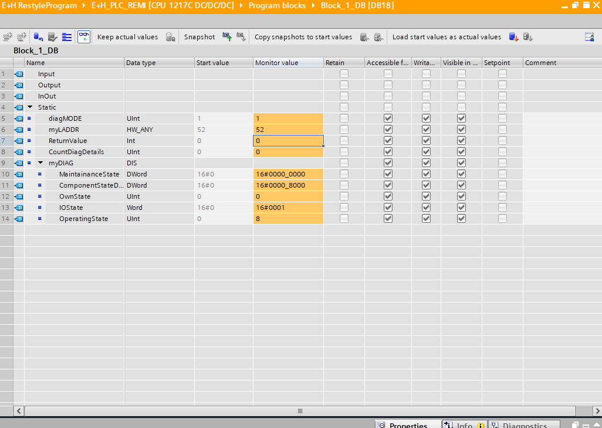
Task: Open Program blocks breadcrumb dropdown arrow
Action: coord(315,5)
